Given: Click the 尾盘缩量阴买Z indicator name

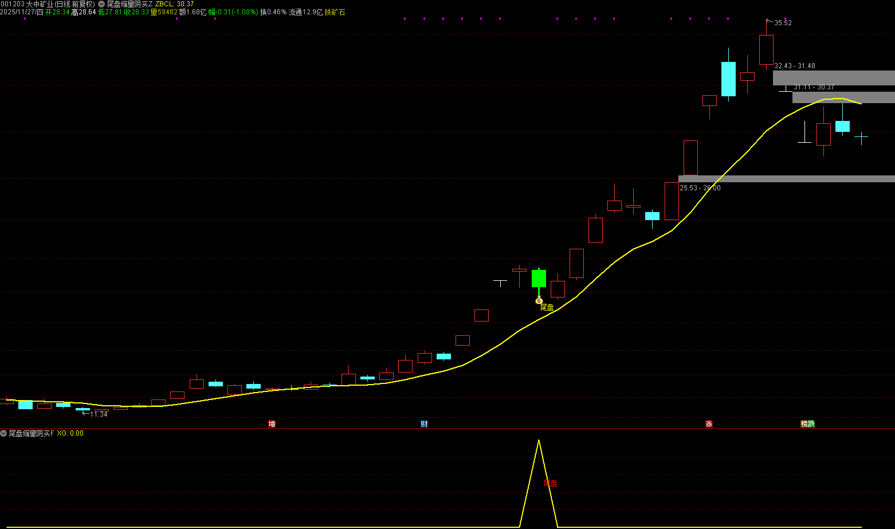Looking at the screenshot, I should click(x=130, y=4).
